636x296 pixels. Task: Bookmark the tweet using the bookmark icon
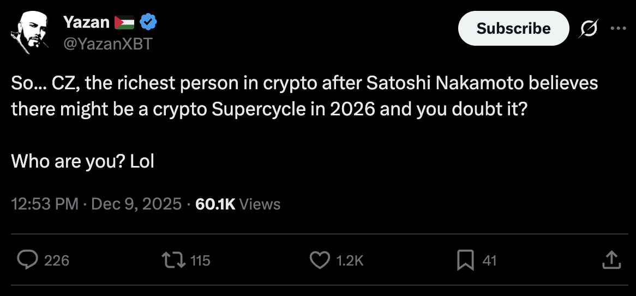[x=465, y=261]
